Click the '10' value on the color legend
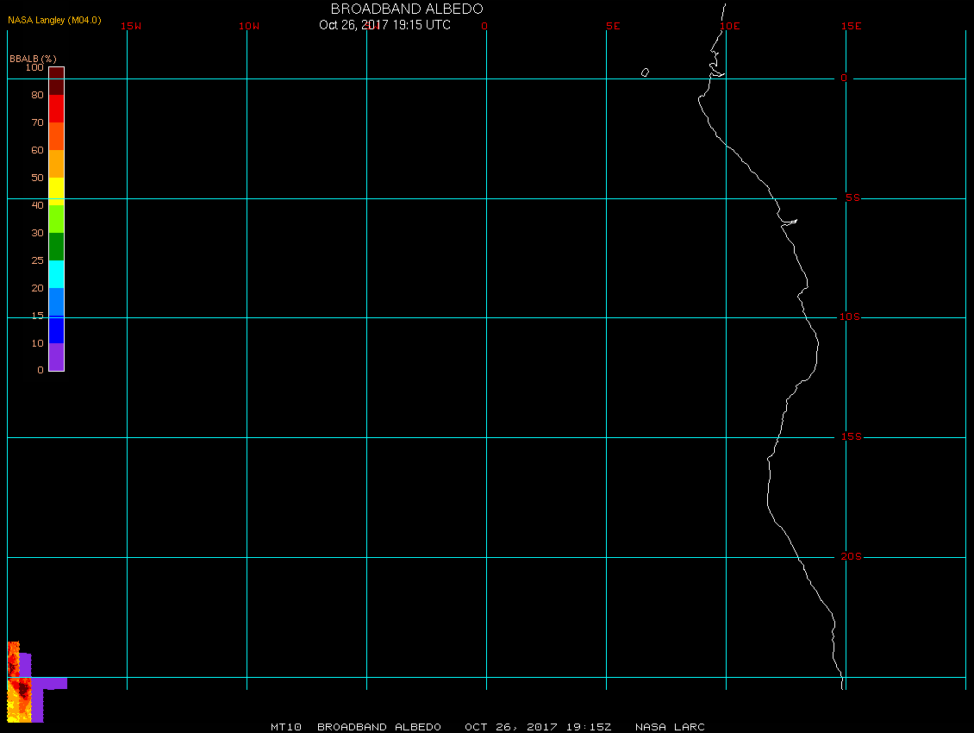Viewport: 974px width, 733px height. pyautogui.click(x=38, y=343)
